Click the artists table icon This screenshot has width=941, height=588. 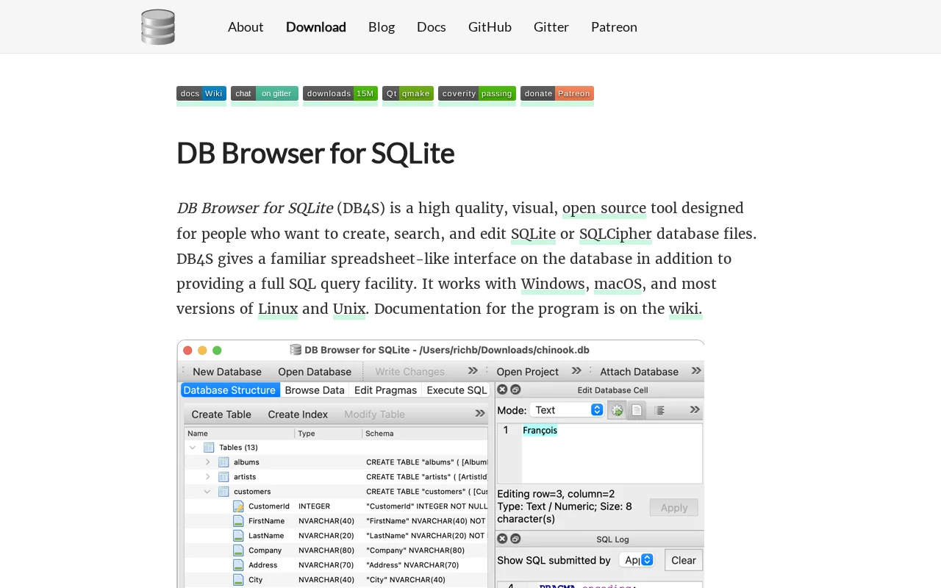(x=223, y=477)
